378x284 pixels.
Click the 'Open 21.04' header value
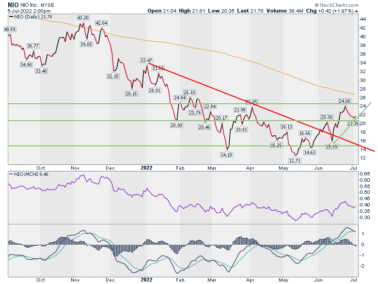click(x=162, y=11)
